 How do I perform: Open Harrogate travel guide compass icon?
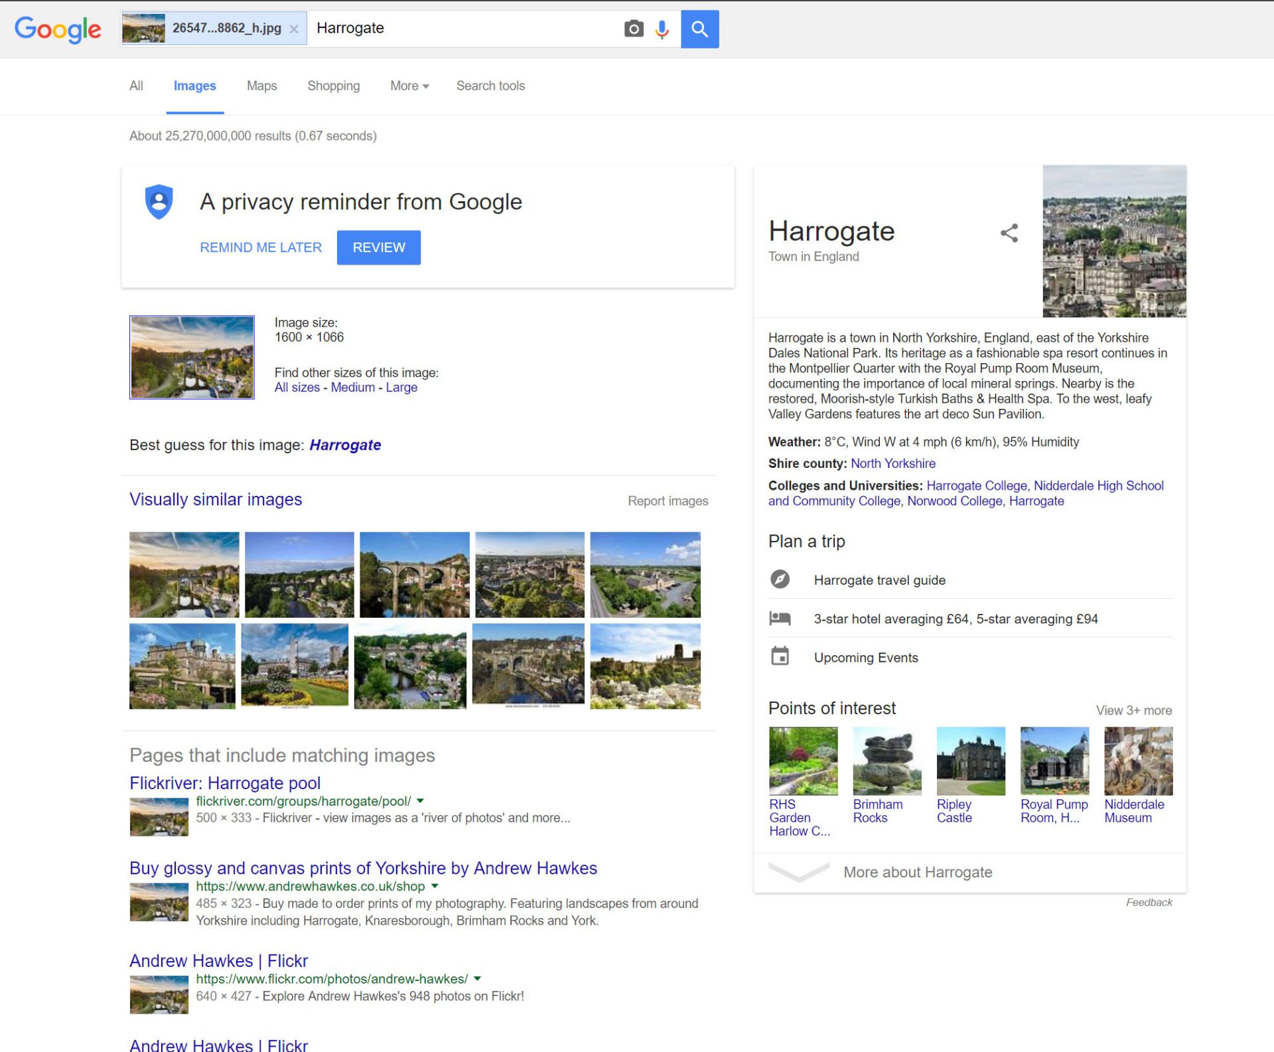click(780, 579)
